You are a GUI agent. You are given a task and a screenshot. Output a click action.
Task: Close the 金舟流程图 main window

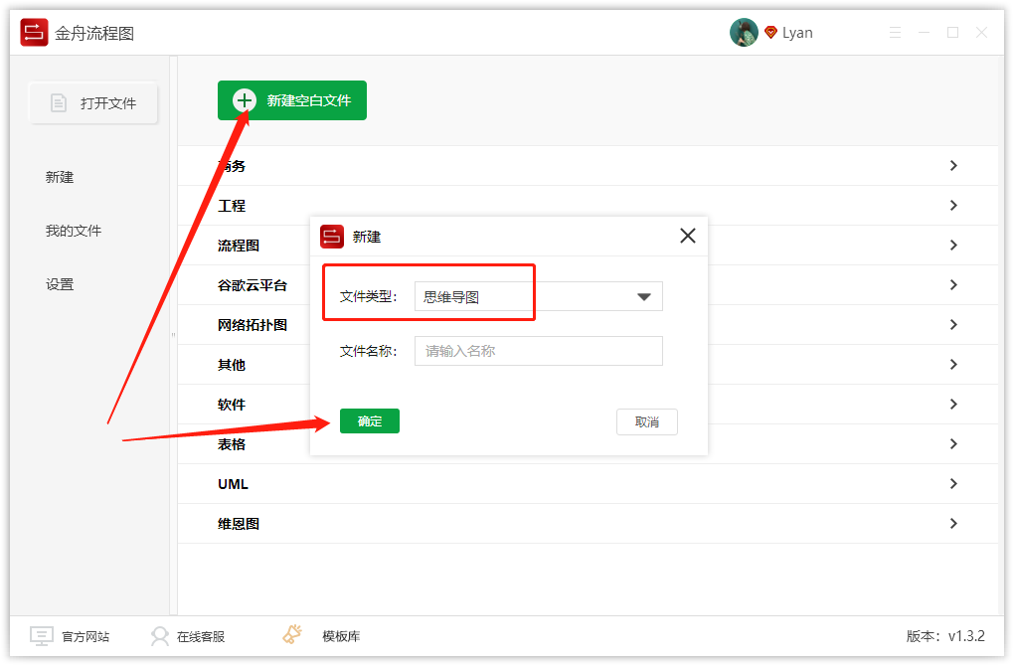point(981,33)
